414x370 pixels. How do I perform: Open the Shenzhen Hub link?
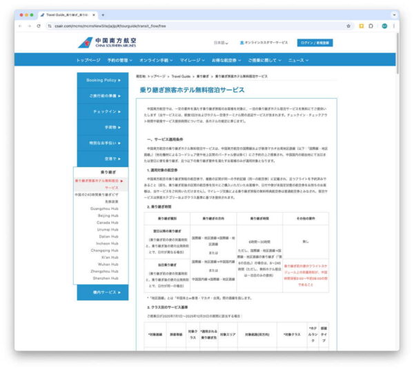(106, 278)
